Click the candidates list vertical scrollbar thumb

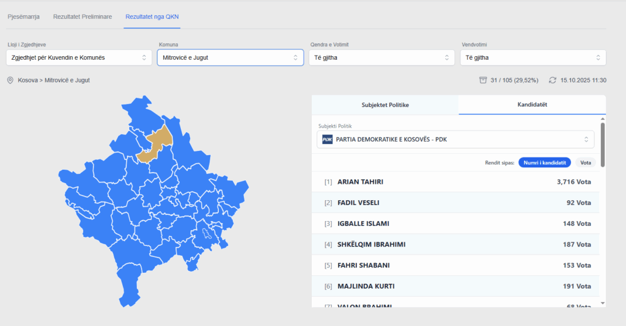tap(603, 144)
